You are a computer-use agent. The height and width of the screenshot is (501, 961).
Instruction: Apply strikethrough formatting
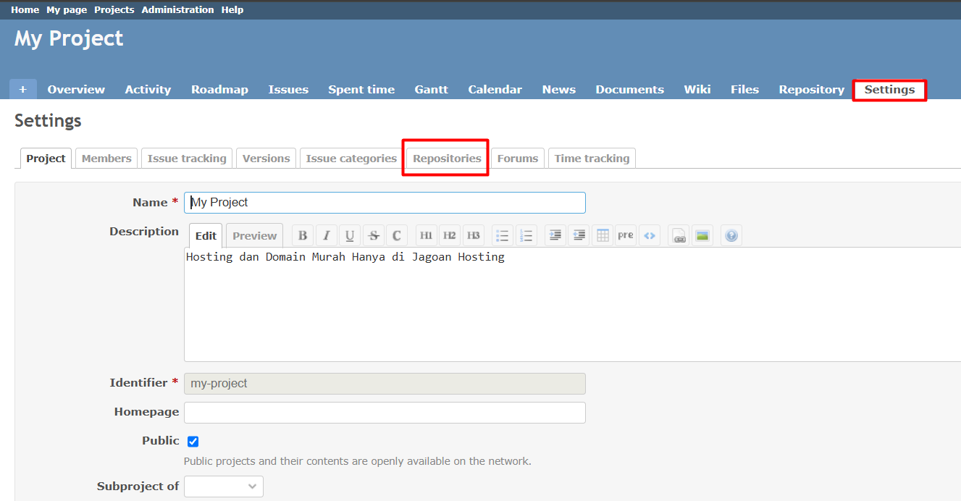pyautogui.click(x=373, y=235)
